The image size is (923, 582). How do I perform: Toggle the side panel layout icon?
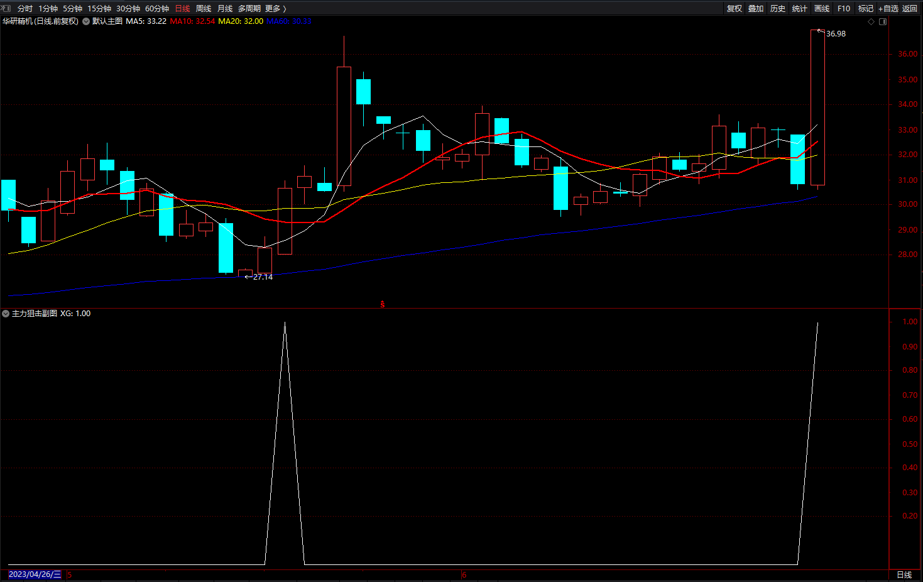pos(883,21)
